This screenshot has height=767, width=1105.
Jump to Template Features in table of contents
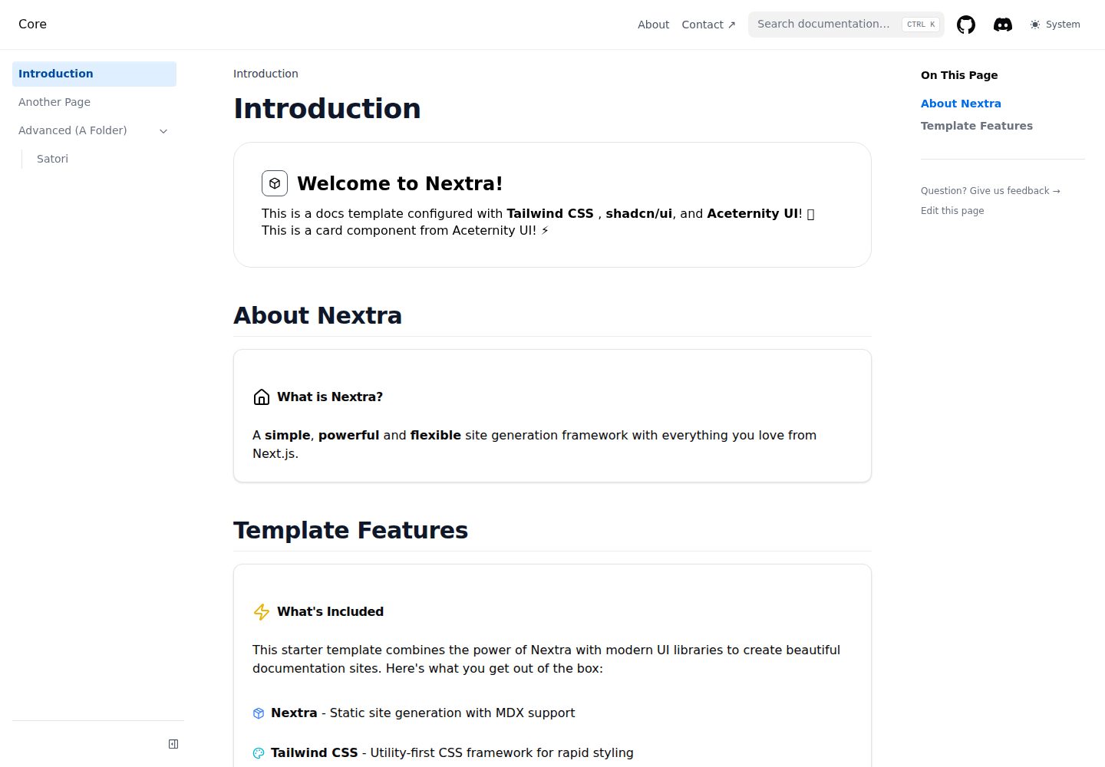click(977, 126)
